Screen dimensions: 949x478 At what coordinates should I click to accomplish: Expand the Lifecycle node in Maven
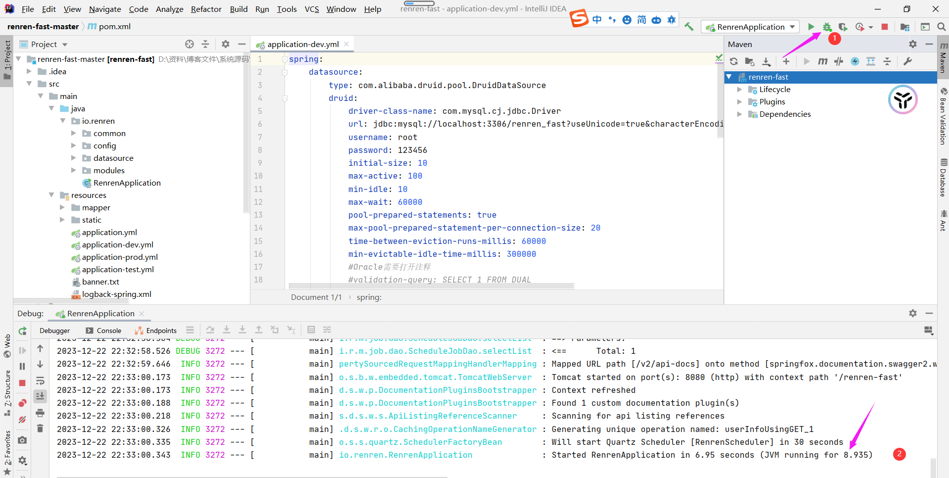[739, 90]
